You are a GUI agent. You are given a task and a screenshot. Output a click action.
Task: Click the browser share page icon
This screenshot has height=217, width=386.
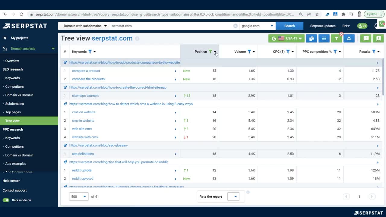309,14
